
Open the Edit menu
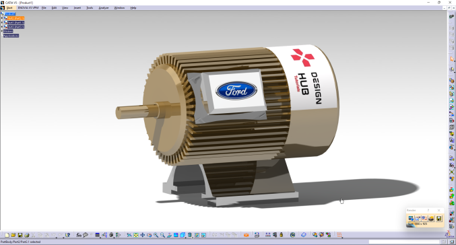coord(54,8)
